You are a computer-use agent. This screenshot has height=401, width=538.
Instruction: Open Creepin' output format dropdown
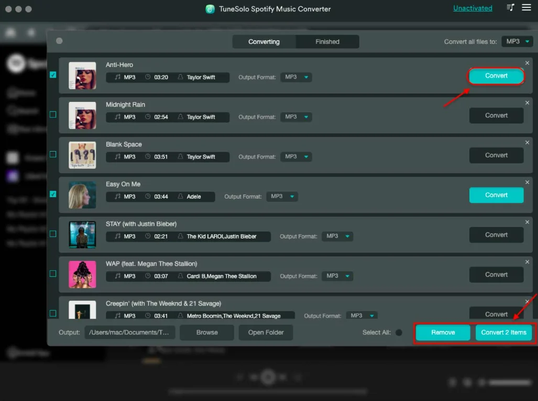tap(361, 315)
